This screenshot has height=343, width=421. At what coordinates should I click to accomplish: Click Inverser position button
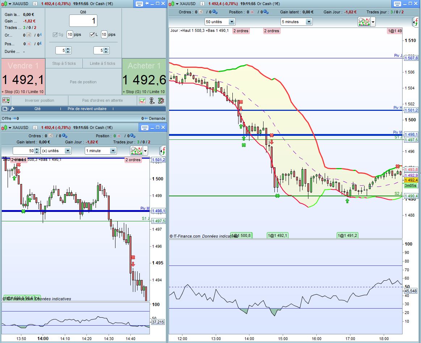coord(39,100)
